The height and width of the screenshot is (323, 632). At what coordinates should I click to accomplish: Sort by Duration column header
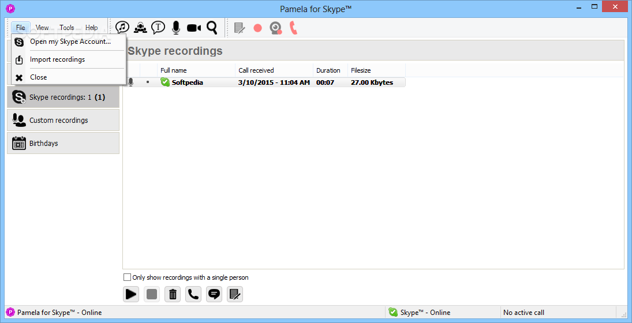(x=330, y=70)
